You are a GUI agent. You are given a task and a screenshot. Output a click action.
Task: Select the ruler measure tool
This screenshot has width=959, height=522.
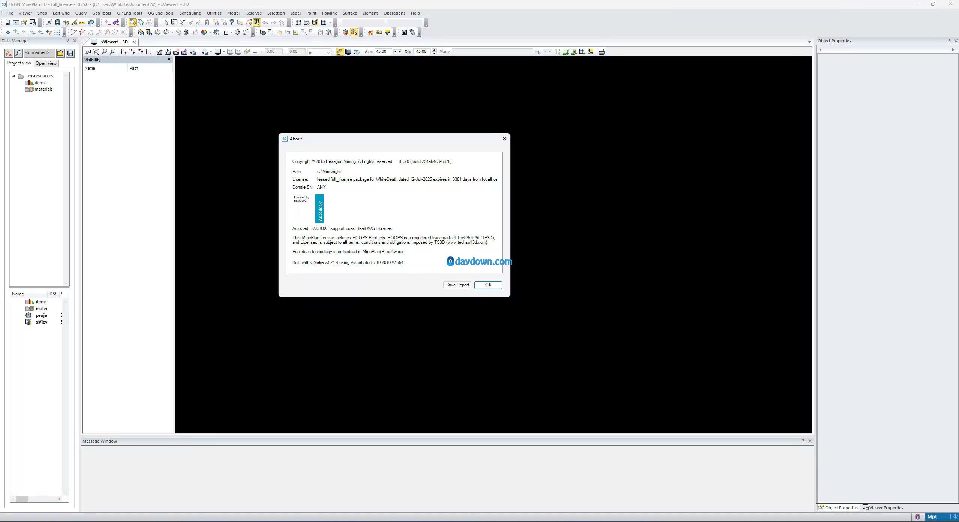click(82, 22)
